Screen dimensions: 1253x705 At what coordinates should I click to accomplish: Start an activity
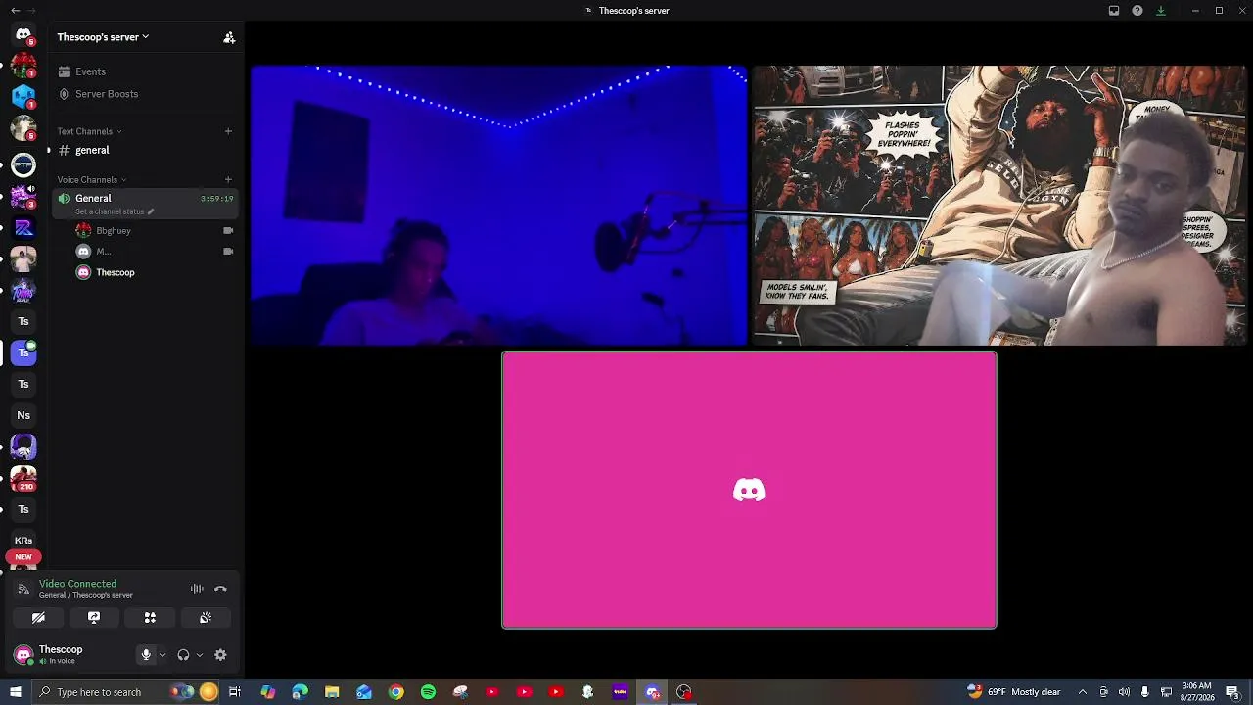coord(150,618)
